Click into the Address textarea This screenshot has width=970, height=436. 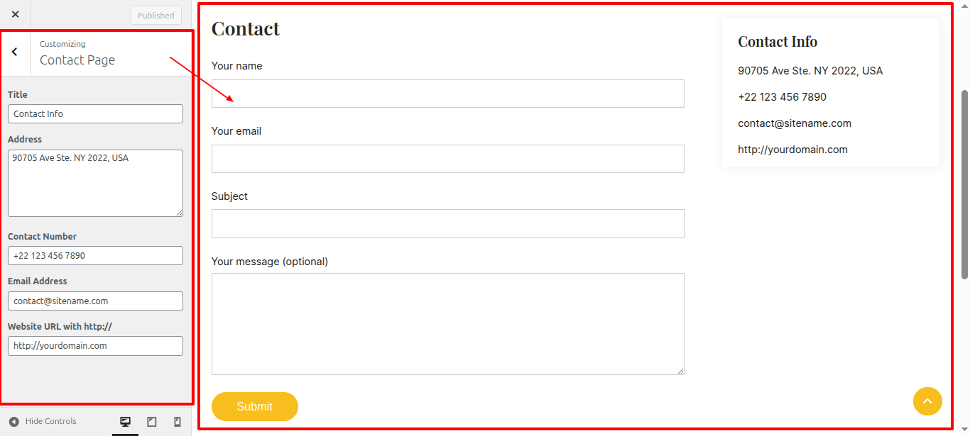point(95,183)
